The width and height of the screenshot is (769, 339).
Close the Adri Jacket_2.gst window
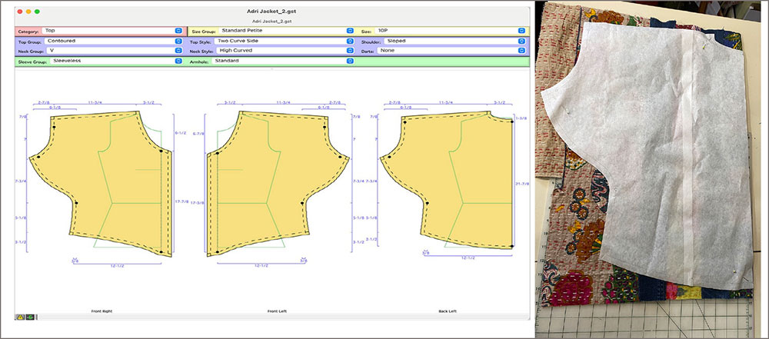(x=19, y=12)
